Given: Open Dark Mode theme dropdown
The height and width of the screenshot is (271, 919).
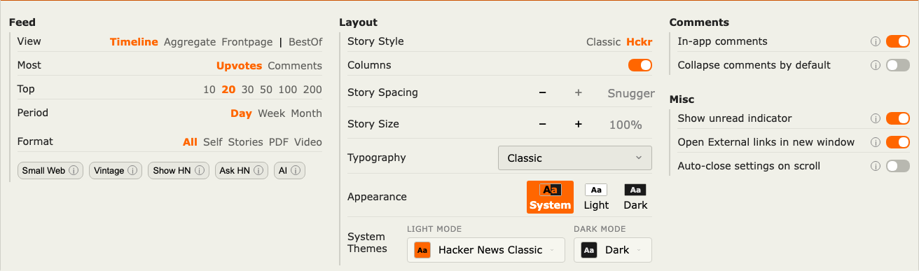Looking at the screenshot, I should point(613,250).
